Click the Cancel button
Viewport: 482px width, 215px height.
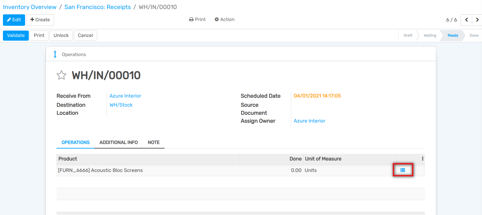coord(85,35)
